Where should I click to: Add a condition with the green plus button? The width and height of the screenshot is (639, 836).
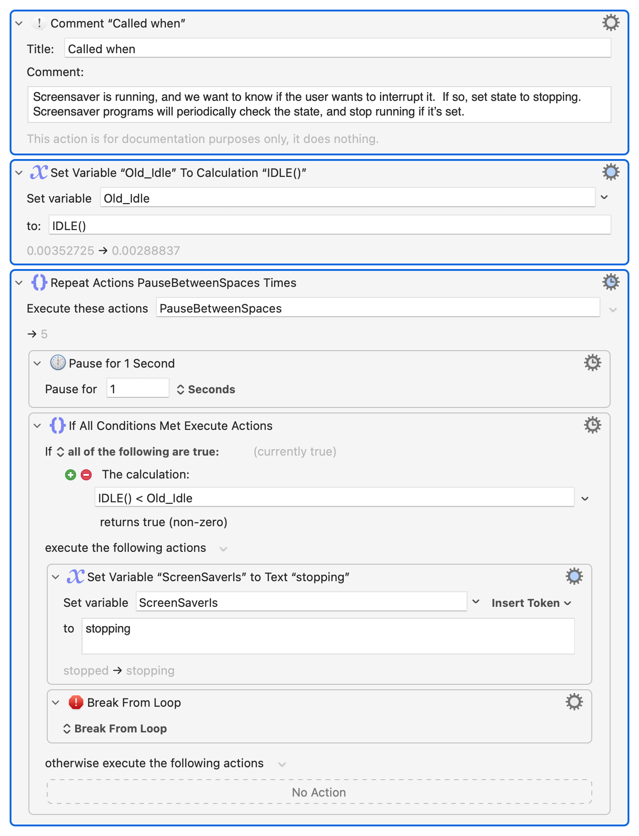point(70,475)
